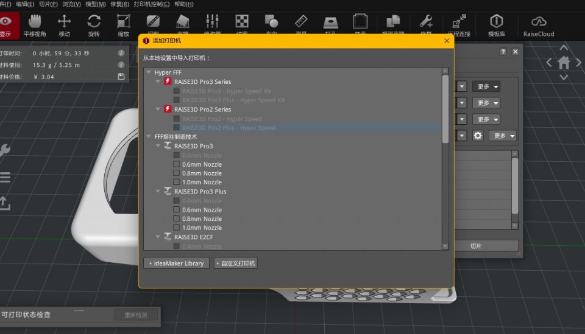The image size is (585, 334).
Task: Click the + ideaMaker Library button
Action: click(177, 263)
